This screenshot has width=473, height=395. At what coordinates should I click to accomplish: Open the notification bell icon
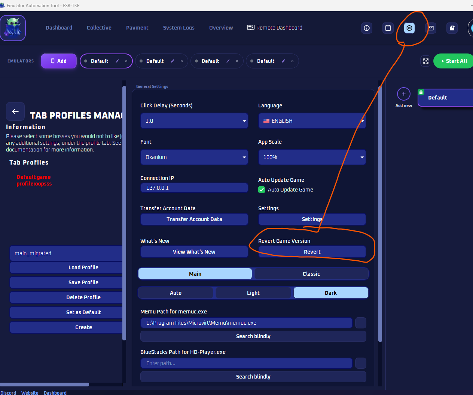pos(452,28)
